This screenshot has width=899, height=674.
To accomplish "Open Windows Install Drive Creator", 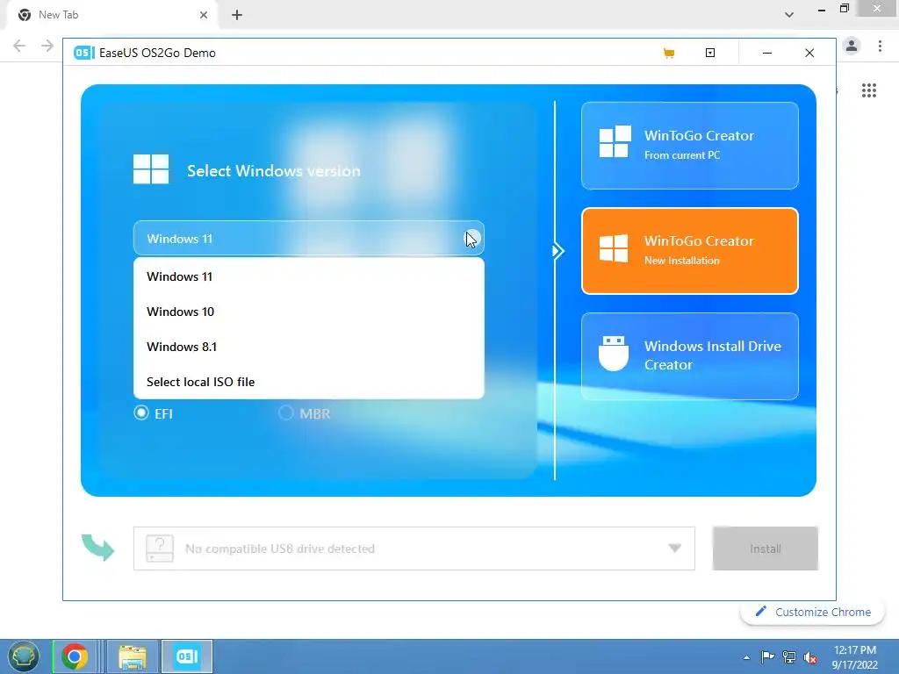I will 690,356.
